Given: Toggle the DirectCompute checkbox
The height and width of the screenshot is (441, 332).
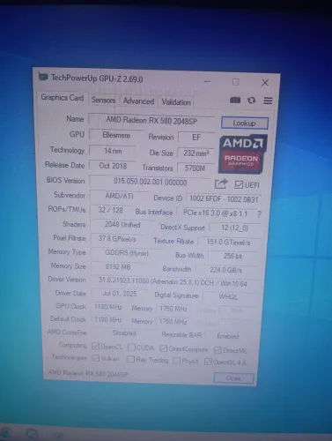Looking at the screenshot, I should (163, 348).
